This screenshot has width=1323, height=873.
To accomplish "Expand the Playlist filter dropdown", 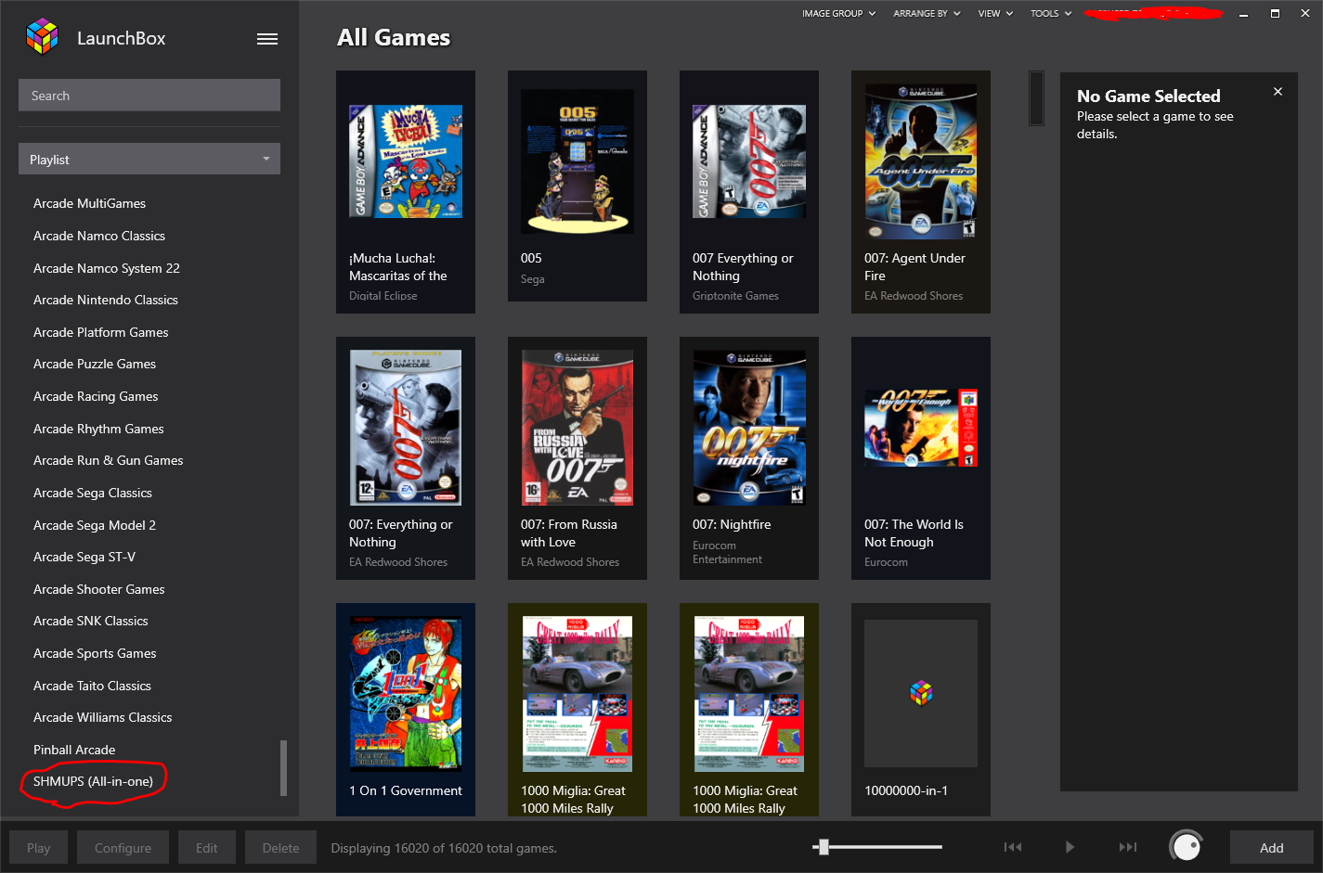I will [149, 160].
